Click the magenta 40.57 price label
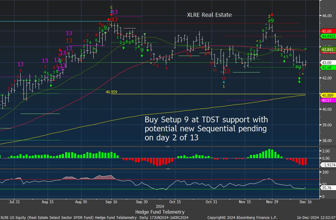Image resolution: width=336 pixels, height=220 pixels. pyautogui.click(x=326, y=100)
